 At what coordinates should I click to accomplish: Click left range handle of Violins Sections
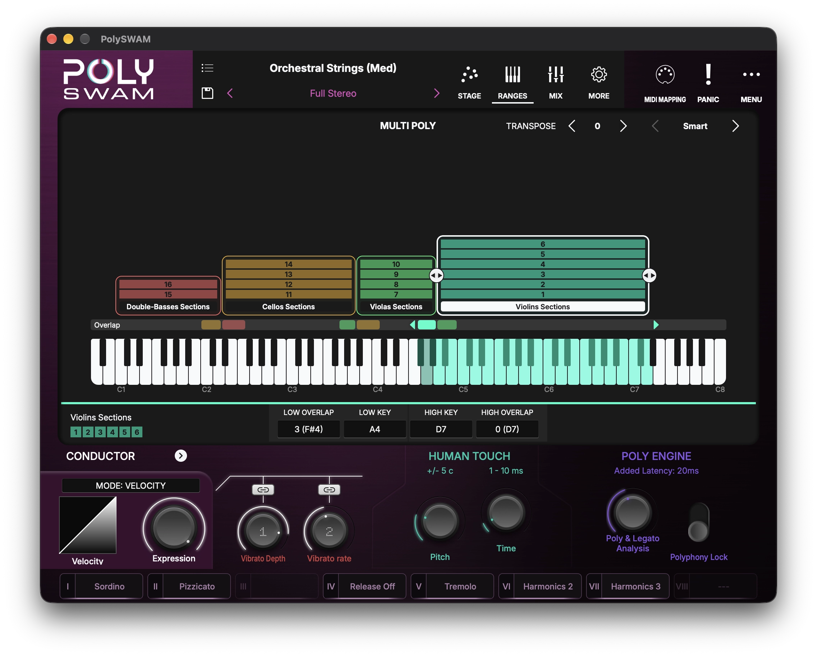436,275
